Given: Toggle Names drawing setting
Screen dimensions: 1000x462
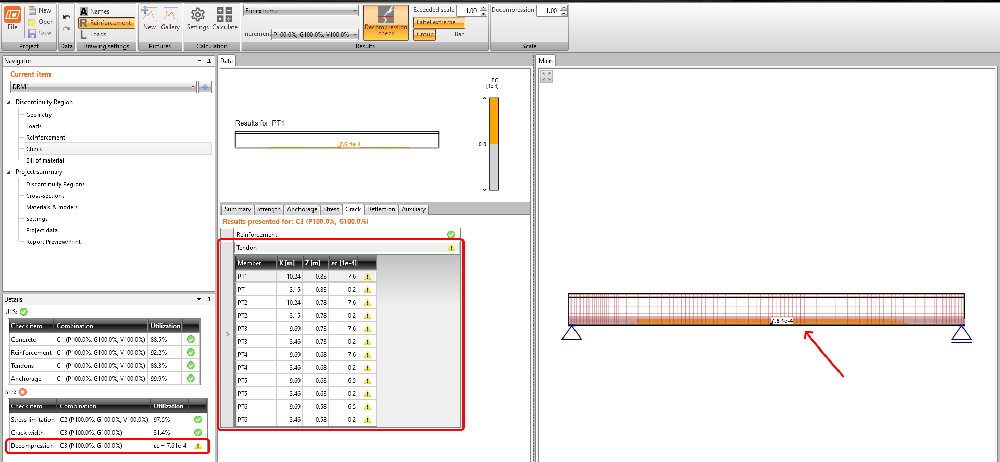Looking at the screenshot, I should tap(95, 11).
